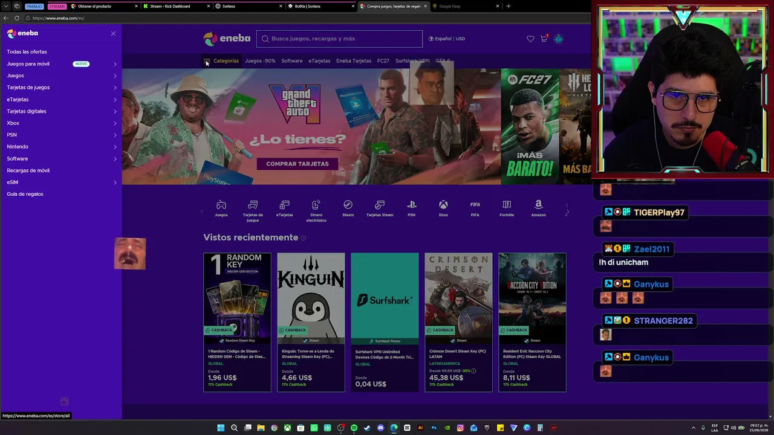Open the Windows taskbar search

pyautogui.click(x=234, y=428)
